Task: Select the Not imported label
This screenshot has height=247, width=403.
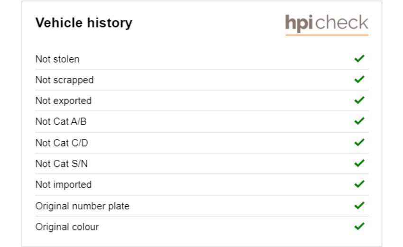Action: pos(64,185)
